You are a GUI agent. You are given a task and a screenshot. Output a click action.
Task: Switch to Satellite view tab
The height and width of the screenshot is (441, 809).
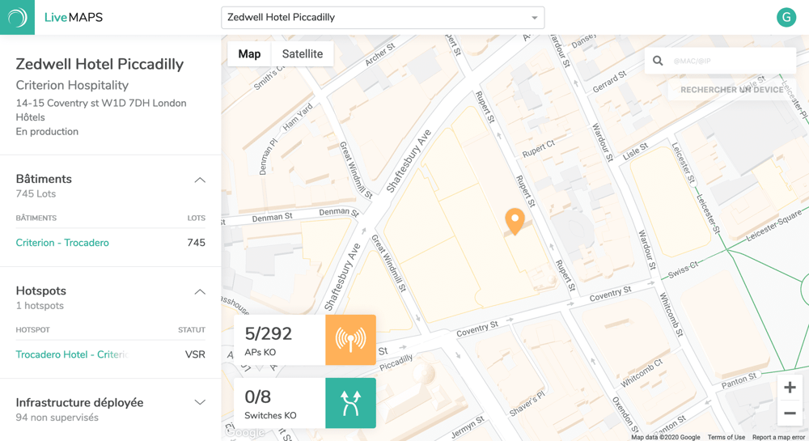[303, 53]
